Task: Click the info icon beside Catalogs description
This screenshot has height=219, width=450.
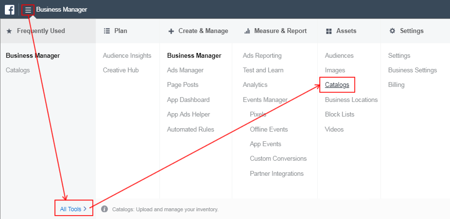Action: 104,209
